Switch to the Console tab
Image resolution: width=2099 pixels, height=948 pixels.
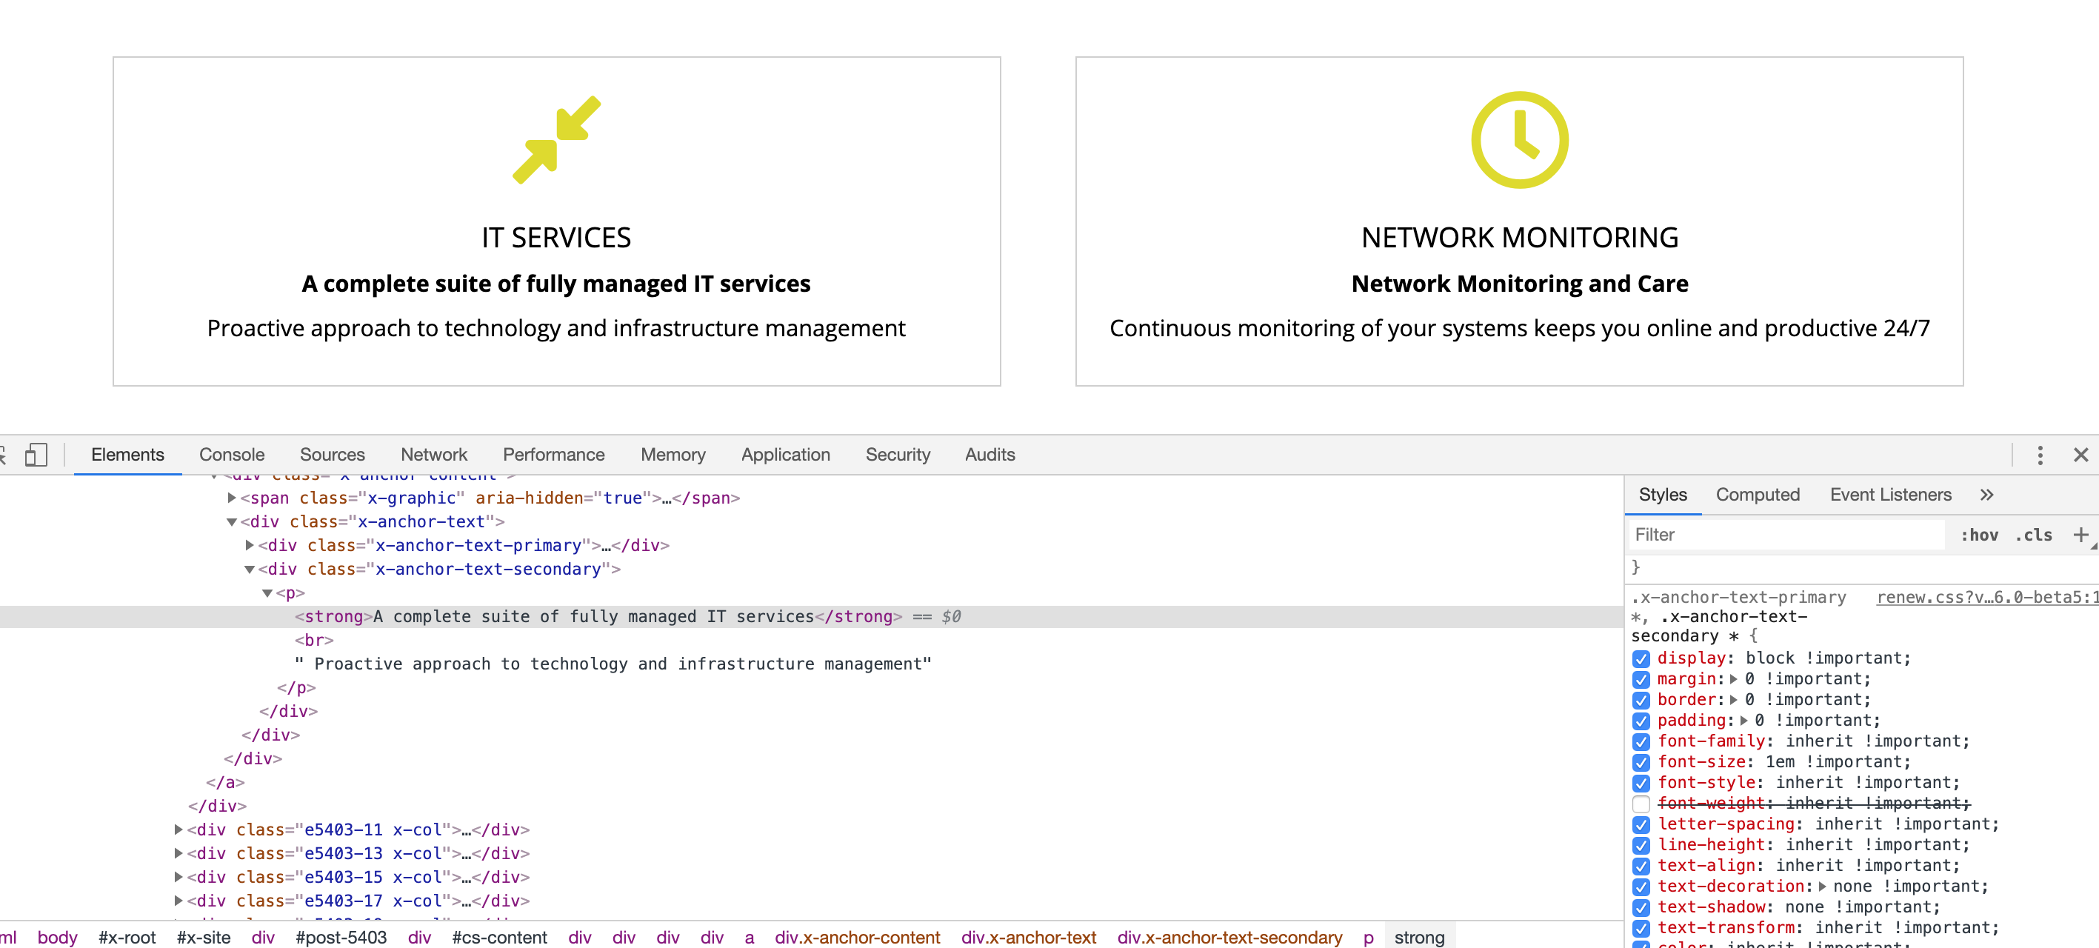coord(231,454)
